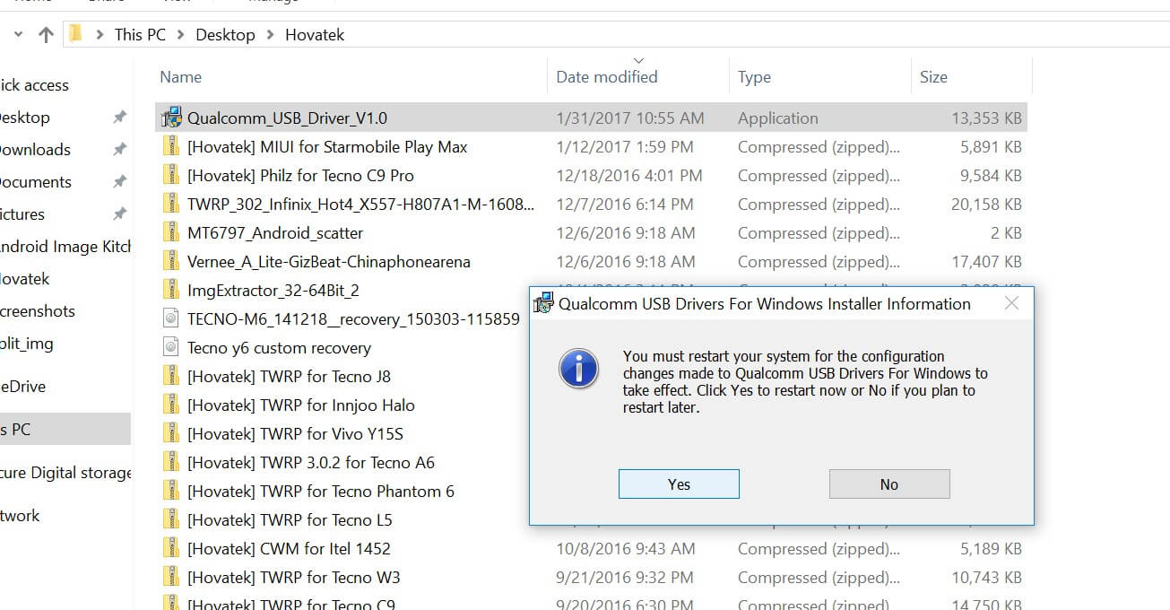Click pin icon next to Documents
The width and height of the screenshot is (1170, 610).
coord(119,182)
